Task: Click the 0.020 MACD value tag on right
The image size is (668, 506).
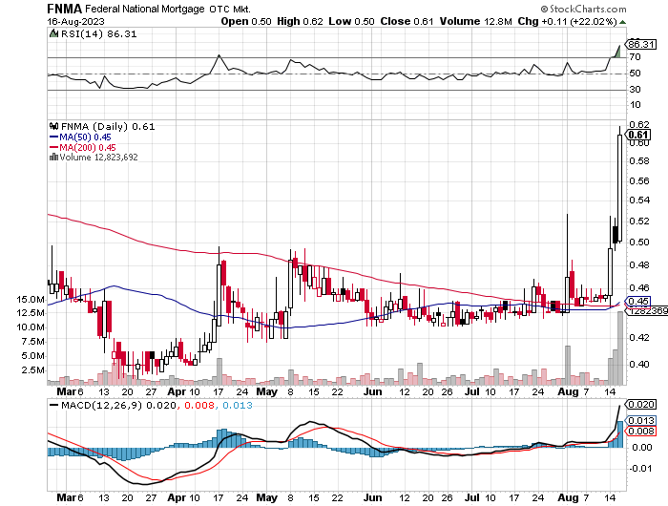Action: 640,404
